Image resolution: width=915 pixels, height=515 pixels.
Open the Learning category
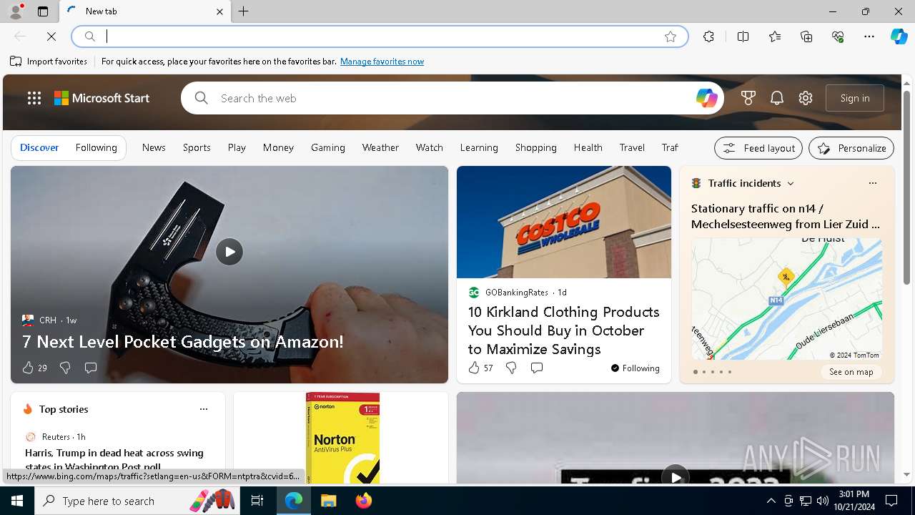(479, 147)
